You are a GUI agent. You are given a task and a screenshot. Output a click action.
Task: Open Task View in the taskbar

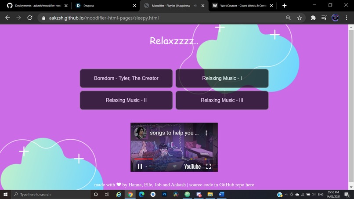tap(107, 194)
